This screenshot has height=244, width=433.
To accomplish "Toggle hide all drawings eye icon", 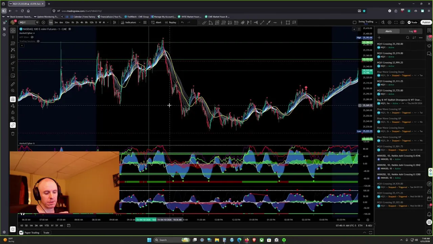I will pyautogui.click(x=13, y=119).
